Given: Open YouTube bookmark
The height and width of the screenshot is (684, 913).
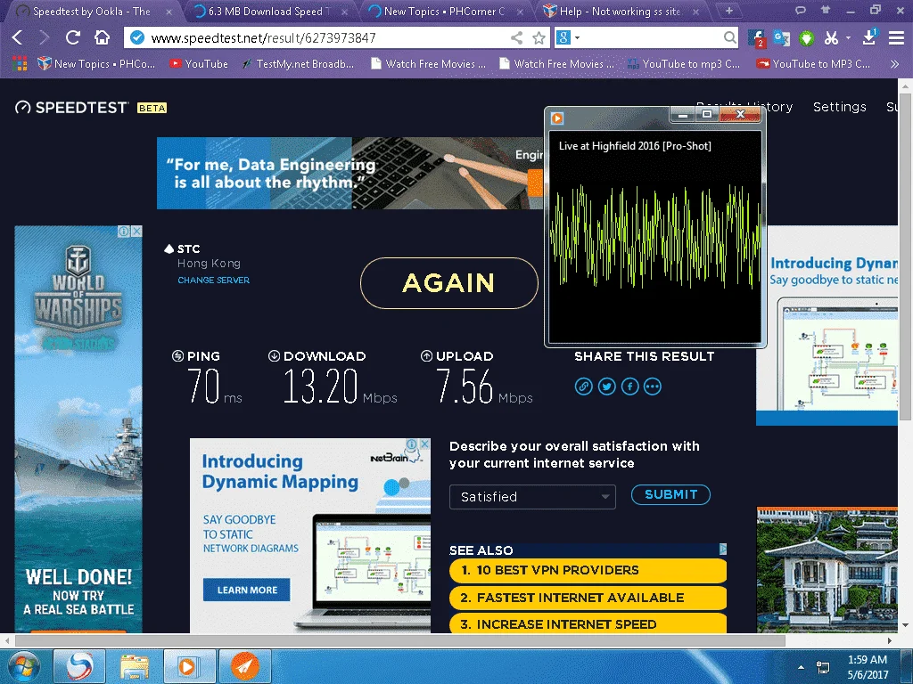Looking at the screenshot, I should pos(199,64).
